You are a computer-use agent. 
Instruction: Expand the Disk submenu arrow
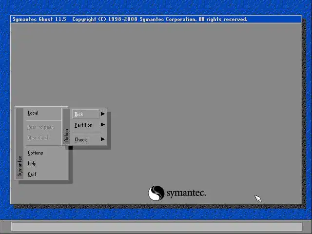coord(103,114)
